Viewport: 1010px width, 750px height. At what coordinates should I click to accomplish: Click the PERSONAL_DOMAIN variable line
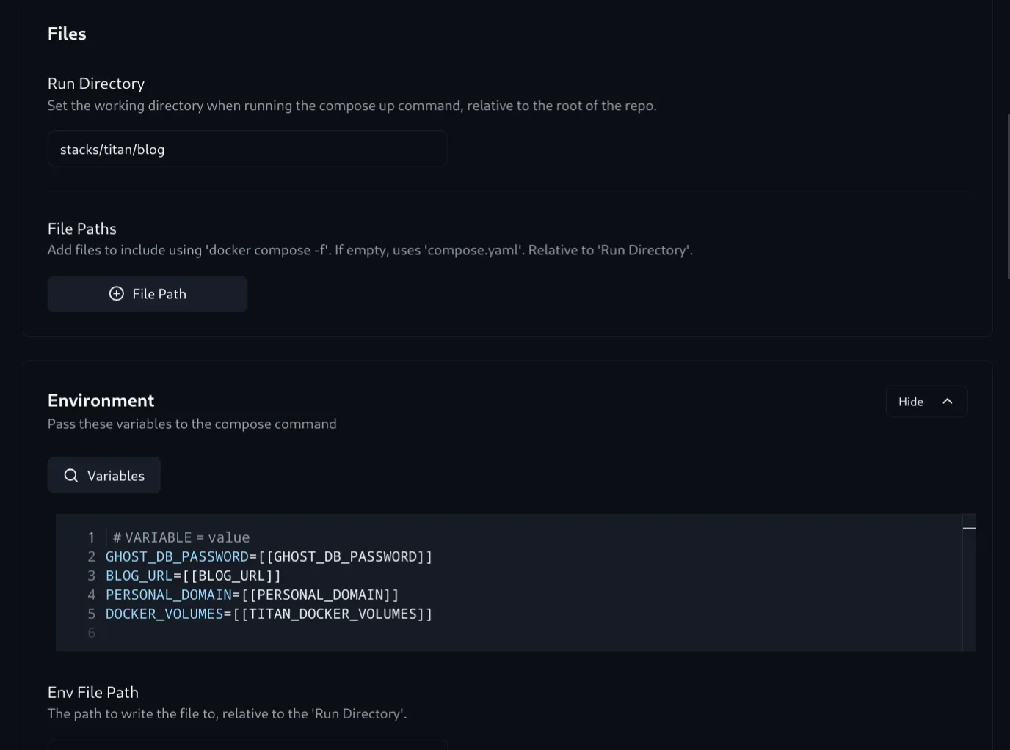(252, 595)
